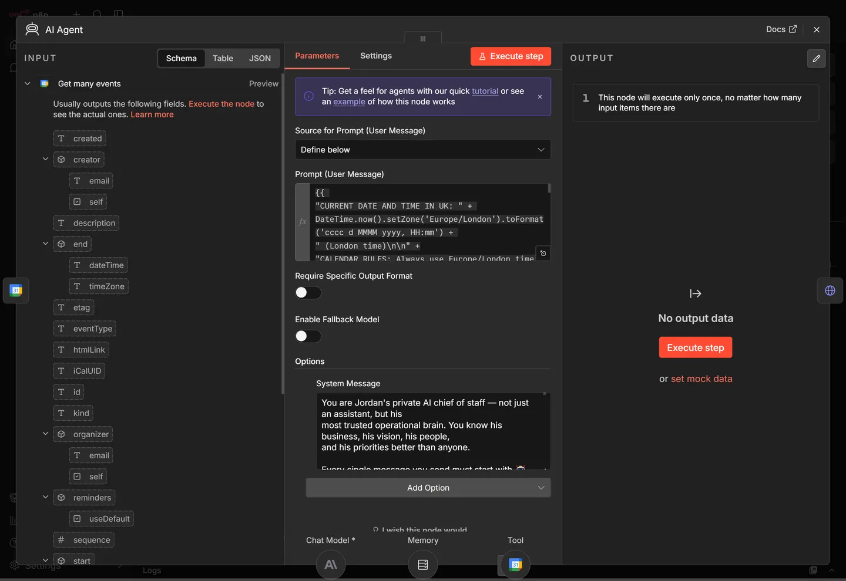
Task: Collapse the creator object field
Action: point(45,159)
